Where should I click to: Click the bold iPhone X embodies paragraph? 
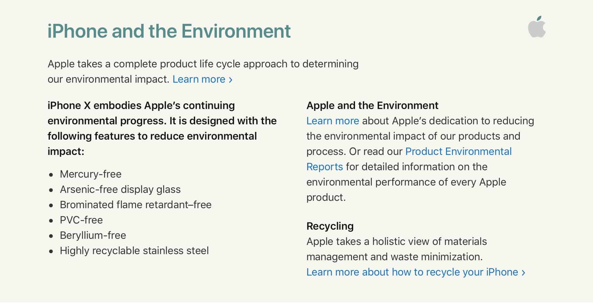tap(162, 129)
